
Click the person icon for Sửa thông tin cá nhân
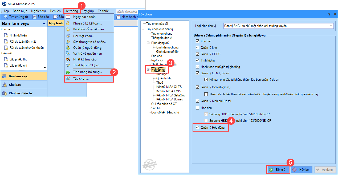point(68,42)
